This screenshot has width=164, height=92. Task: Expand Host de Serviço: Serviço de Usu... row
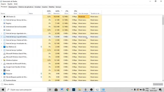tap(2, 20)
